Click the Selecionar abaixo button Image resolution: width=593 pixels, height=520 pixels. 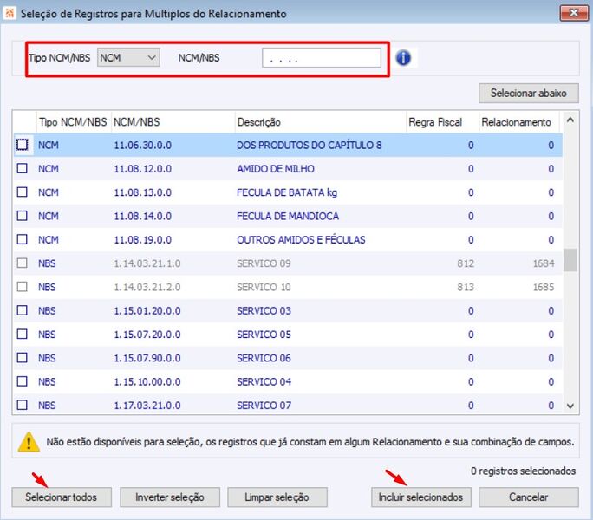coord(528,93)
